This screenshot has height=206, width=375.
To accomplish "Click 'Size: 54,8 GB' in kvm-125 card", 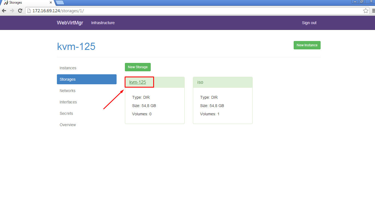I will [144, 106].
